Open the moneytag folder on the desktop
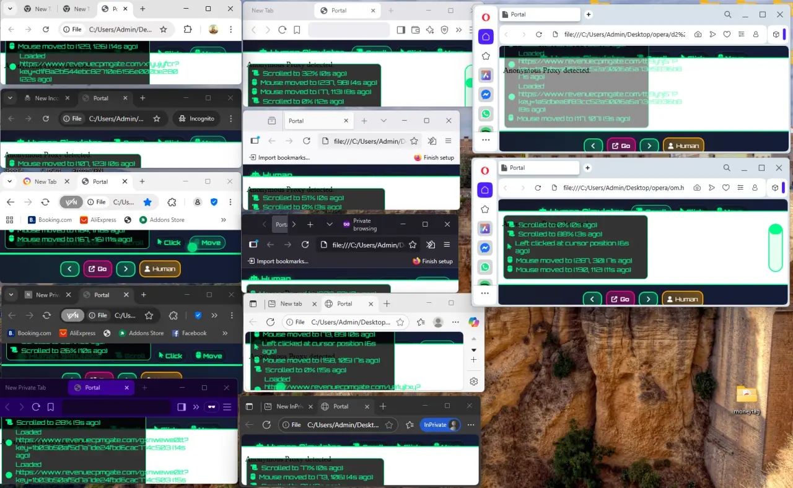 [746, 398]
